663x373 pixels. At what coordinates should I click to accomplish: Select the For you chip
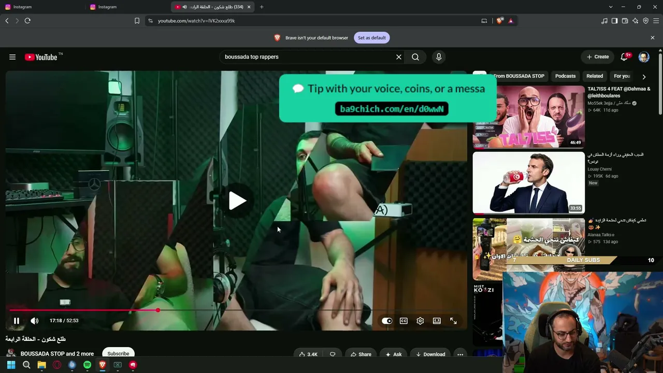coord(622,76)
